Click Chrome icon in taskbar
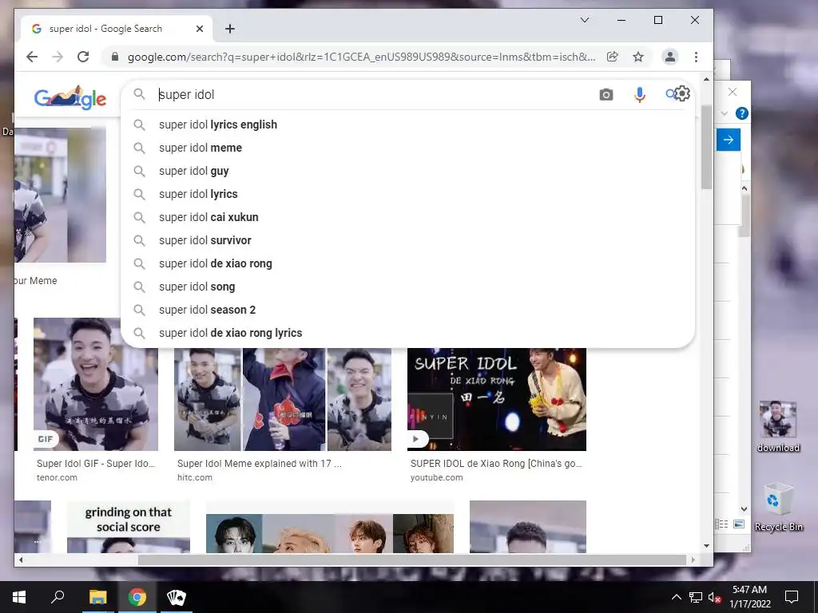This screenshot has height=613, width=818. point(137,597)
